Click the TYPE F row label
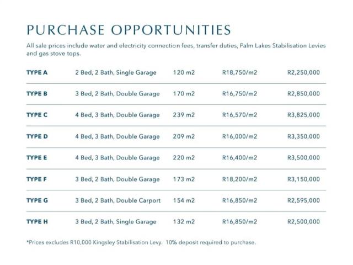Viewport: 353px width, 265px height. 37,179
